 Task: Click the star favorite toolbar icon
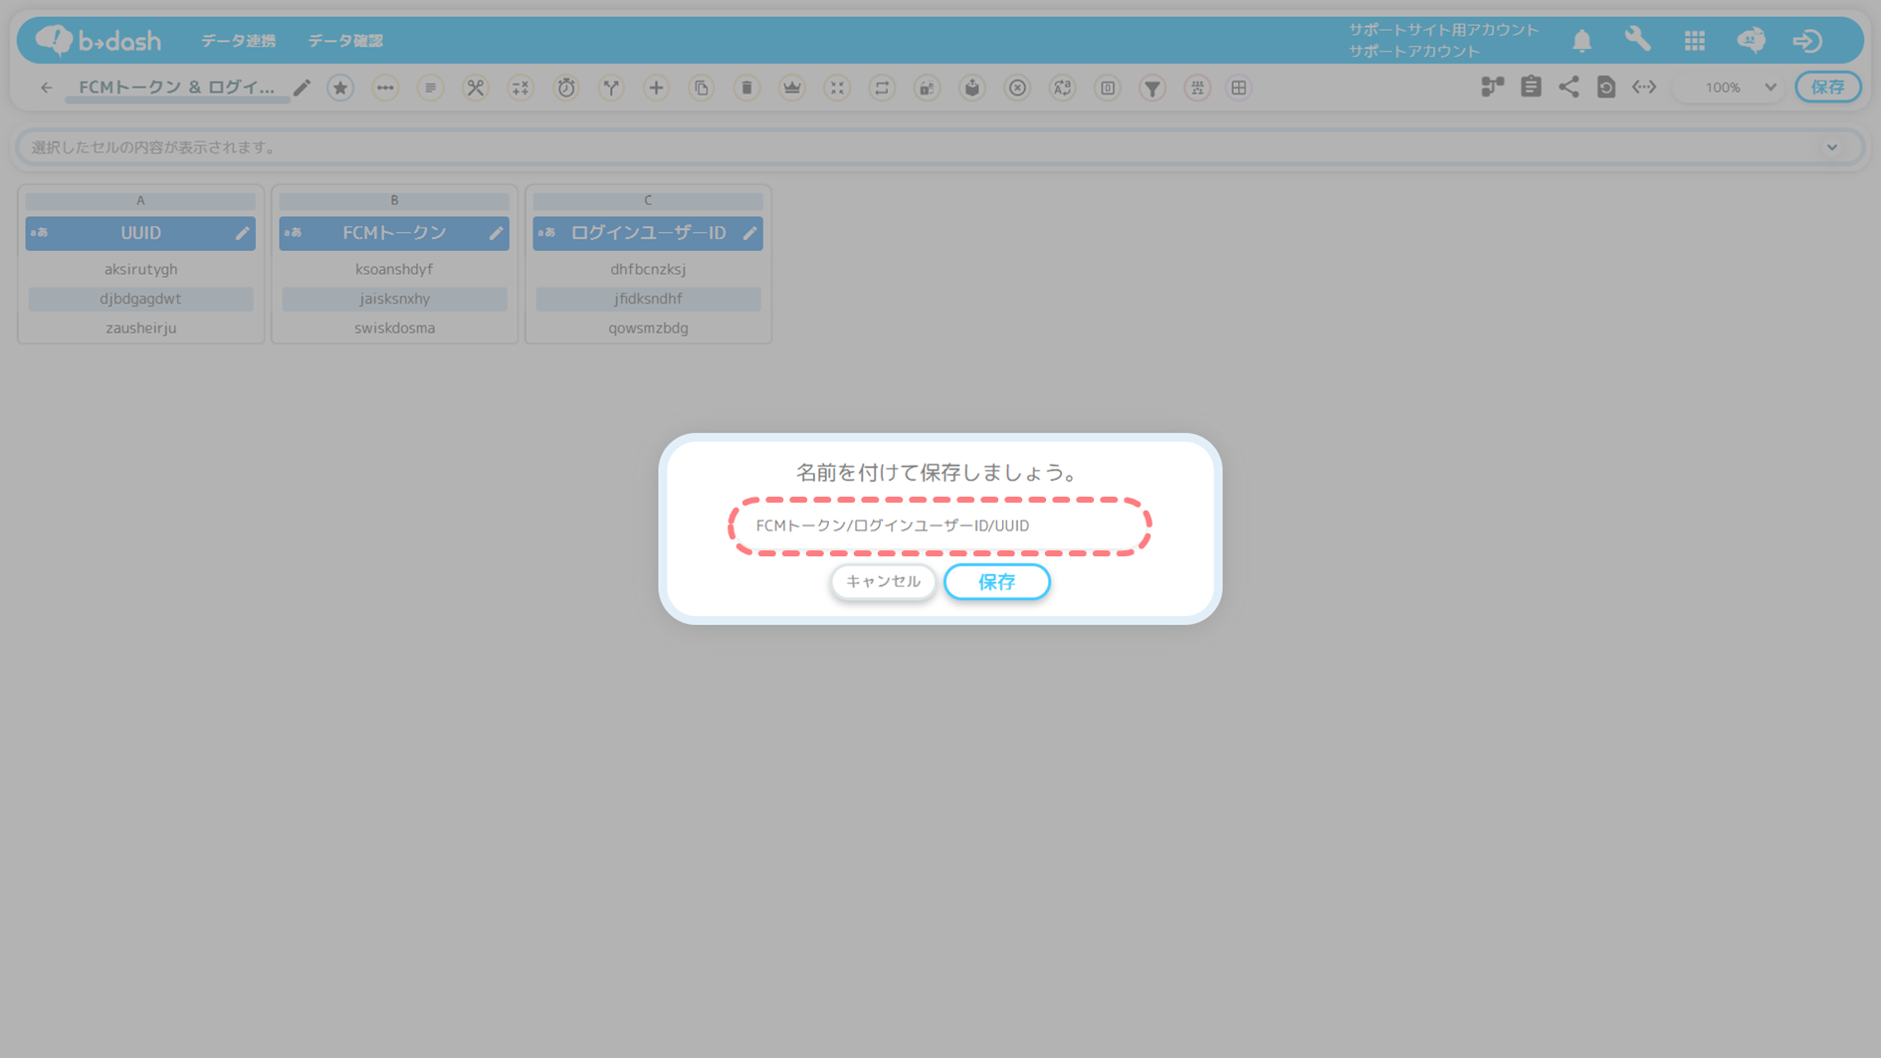tap(340, 88)
